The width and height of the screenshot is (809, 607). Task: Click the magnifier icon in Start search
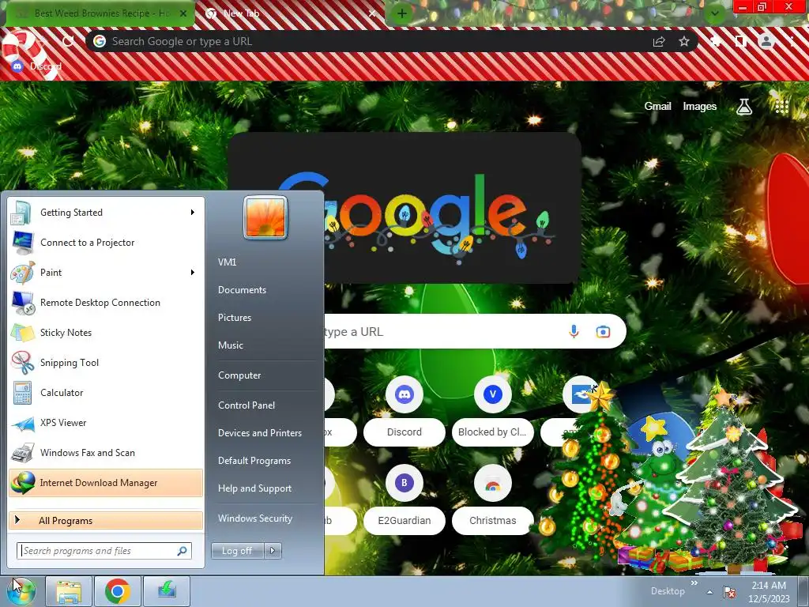(182, 551)
